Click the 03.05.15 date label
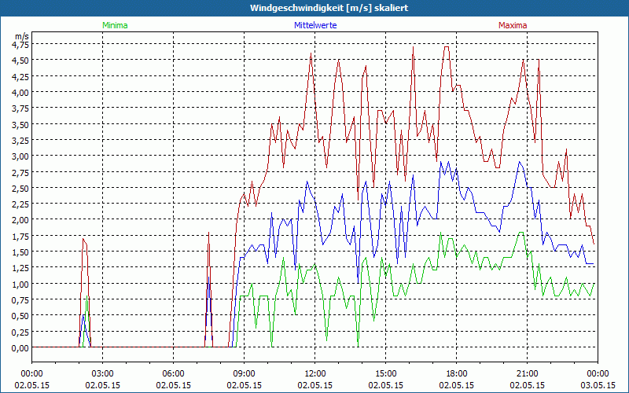The image size is (629, 393). 598,385
